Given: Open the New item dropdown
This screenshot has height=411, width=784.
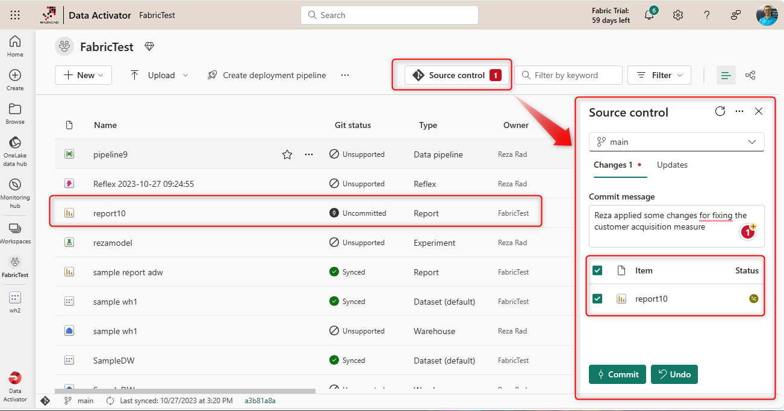Looking at the screenshot, I should coord(84,75).
